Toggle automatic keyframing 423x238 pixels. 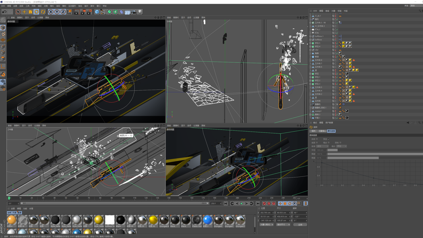269,203
